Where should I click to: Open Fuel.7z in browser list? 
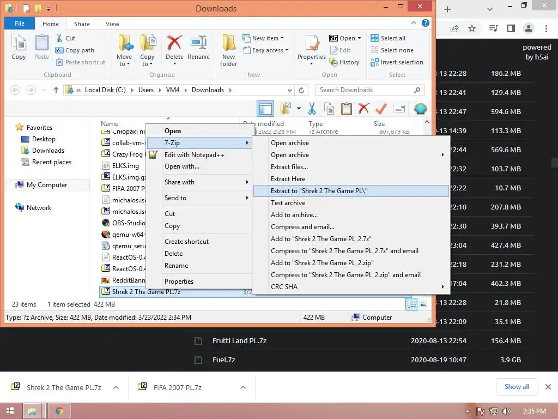click(x=224, y=360)
